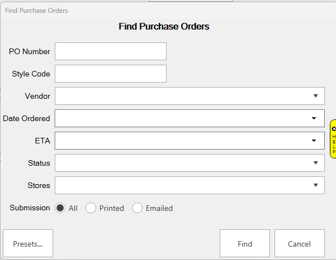Image resolution: width=336 pixels, height=260 pixels.
Task: Click inside the Vendor combo box field
Action: [x=179, y=96]
